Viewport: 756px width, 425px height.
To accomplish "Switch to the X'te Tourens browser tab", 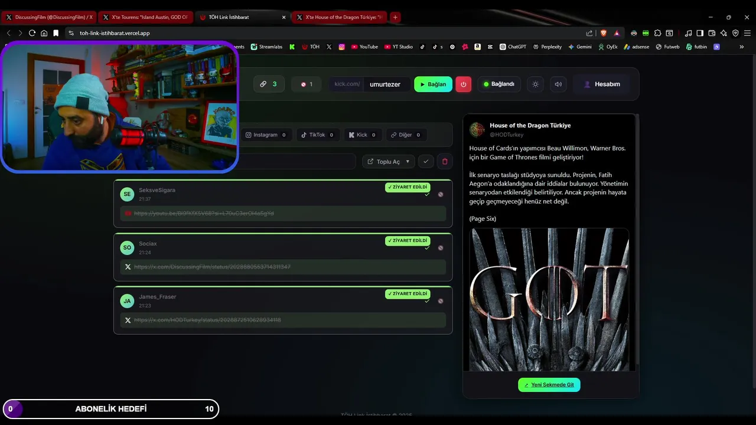I will click(x=145, y=17).
